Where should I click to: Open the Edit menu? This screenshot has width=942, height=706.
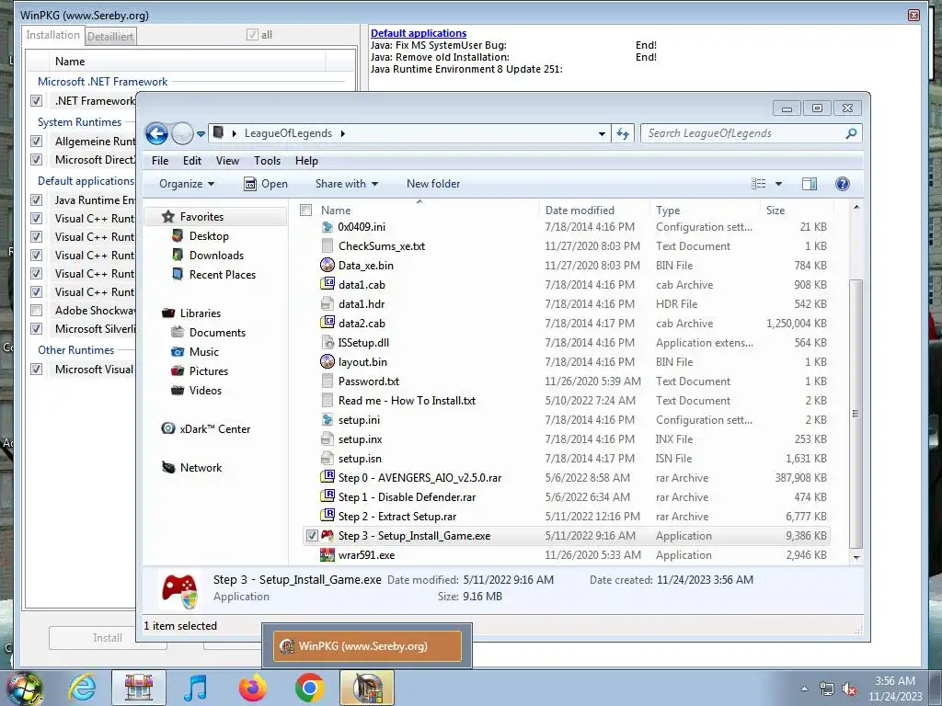[x=192, y=160]
